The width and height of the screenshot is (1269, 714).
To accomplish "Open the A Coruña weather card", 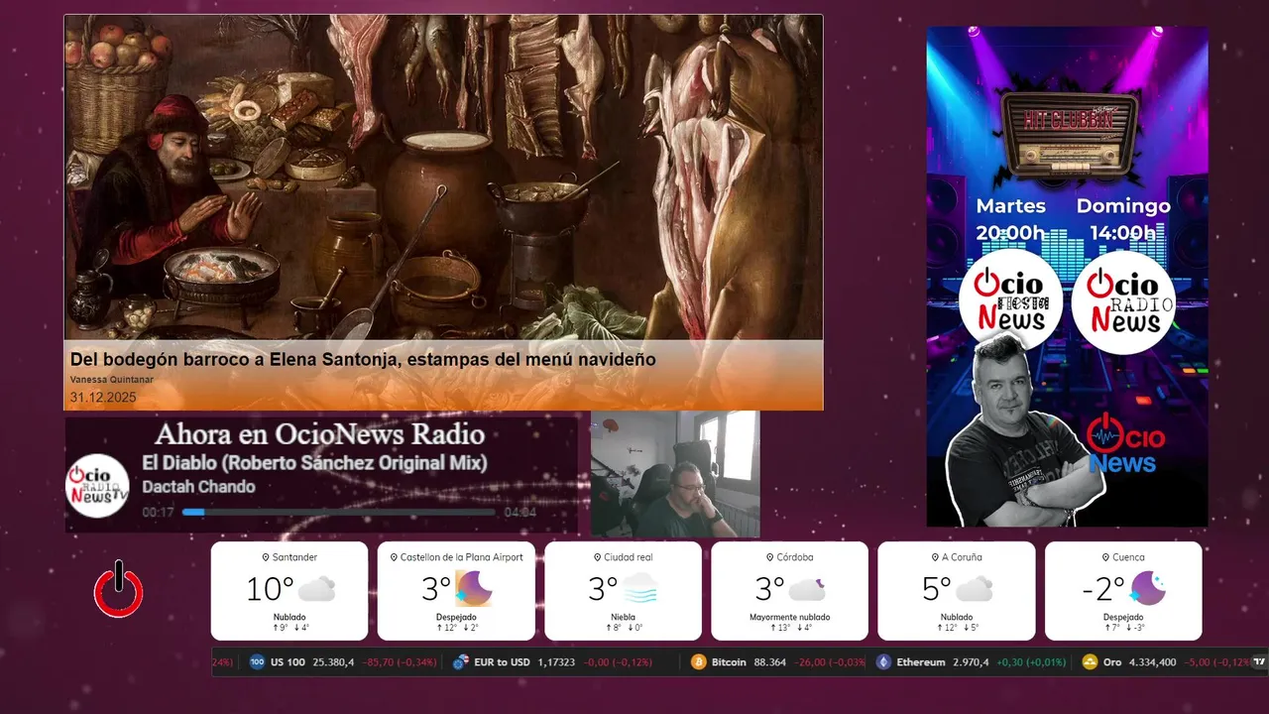I will pos(957,590).
